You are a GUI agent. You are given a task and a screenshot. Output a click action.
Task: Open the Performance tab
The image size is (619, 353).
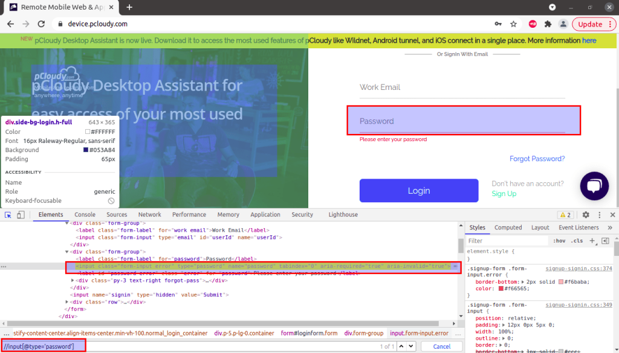(x=189, y=215)
